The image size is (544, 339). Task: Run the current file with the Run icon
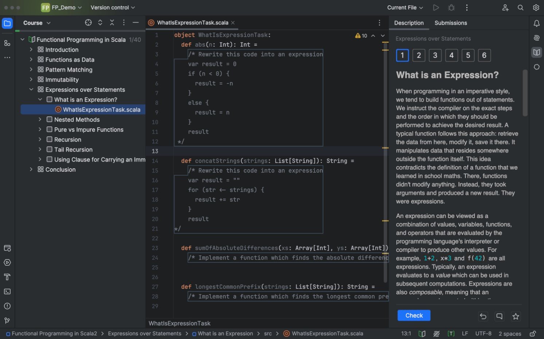[x=436, y=7]
